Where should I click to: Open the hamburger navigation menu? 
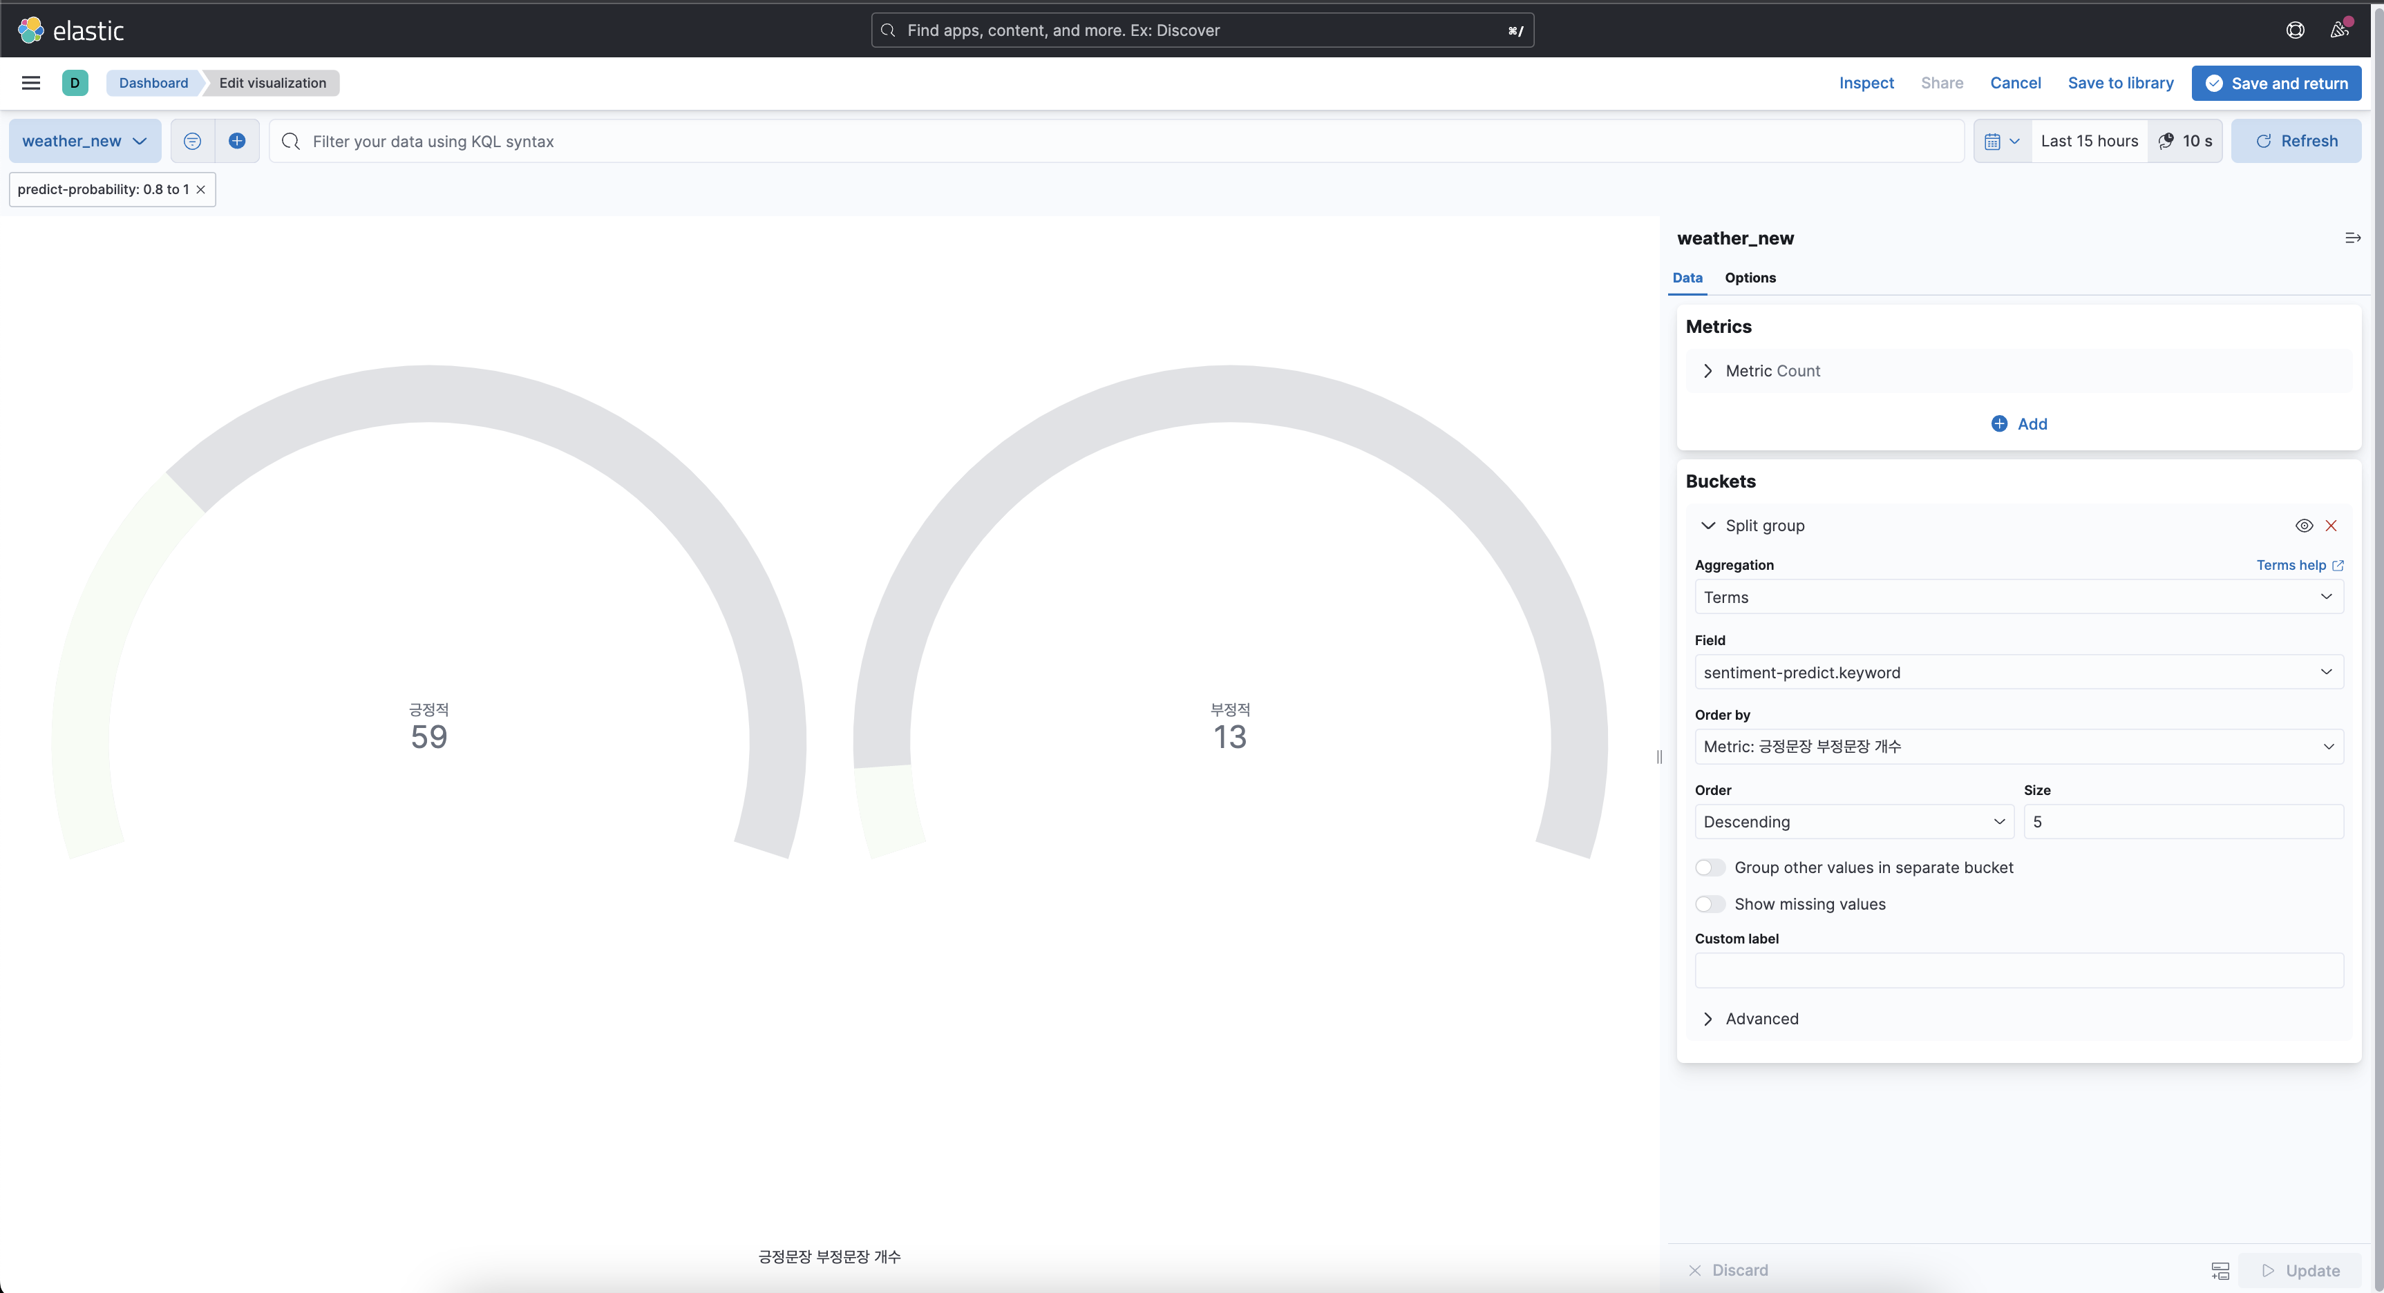tap(30, 84)
